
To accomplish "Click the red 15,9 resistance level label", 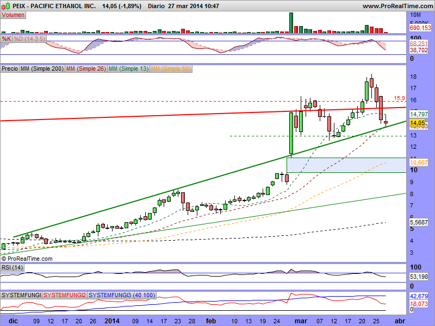I will pos(399,98).
